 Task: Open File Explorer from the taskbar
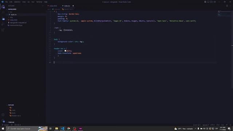pyautogui.click(x=57, y=128)
